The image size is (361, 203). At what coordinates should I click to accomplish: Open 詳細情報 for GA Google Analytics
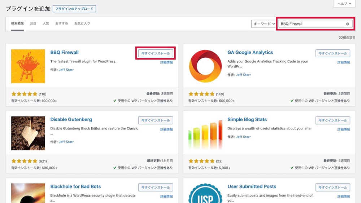[x=344, y=62]
